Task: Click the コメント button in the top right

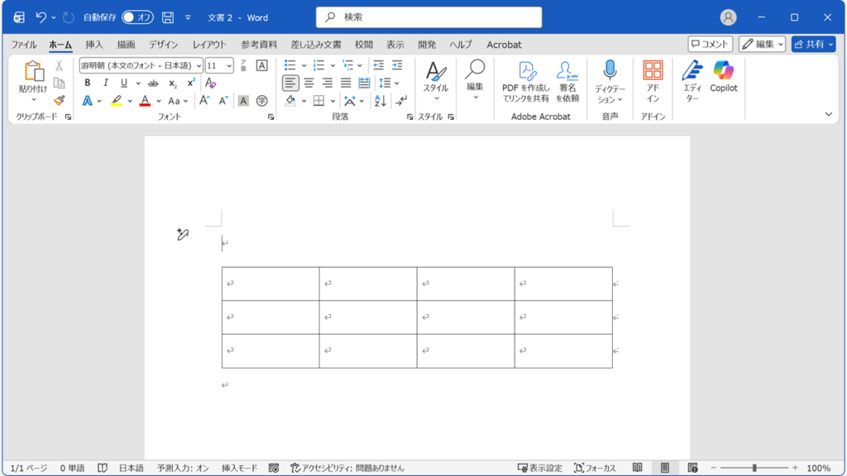Action: tap(710, 44)
